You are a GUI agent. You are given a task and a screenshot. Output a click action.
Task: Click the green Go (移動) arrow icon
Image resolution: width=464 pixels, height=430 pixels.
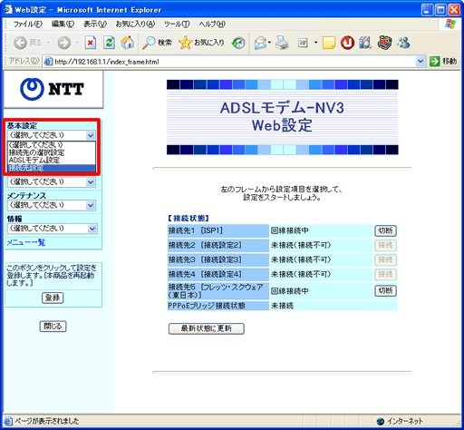(x=434, y=62)
